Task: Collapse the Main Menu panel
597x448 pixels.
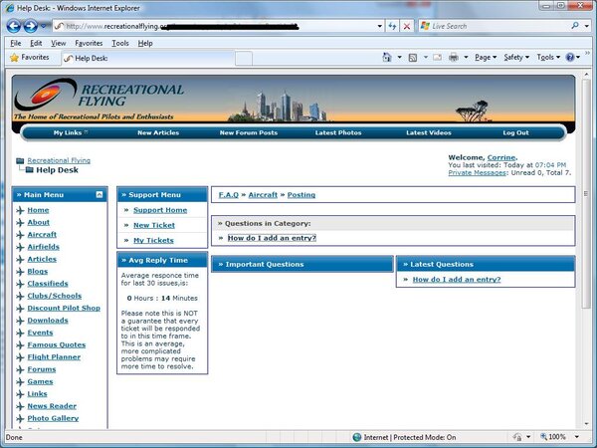Action: click(x=99, y=195)
